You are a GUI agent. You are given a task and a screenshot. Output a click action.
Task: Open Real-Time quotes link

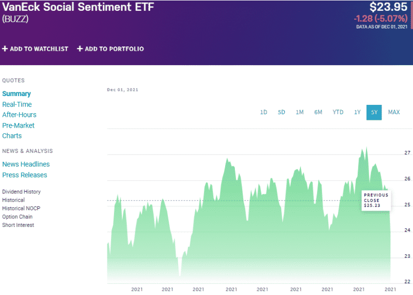(x=17, y=104)
